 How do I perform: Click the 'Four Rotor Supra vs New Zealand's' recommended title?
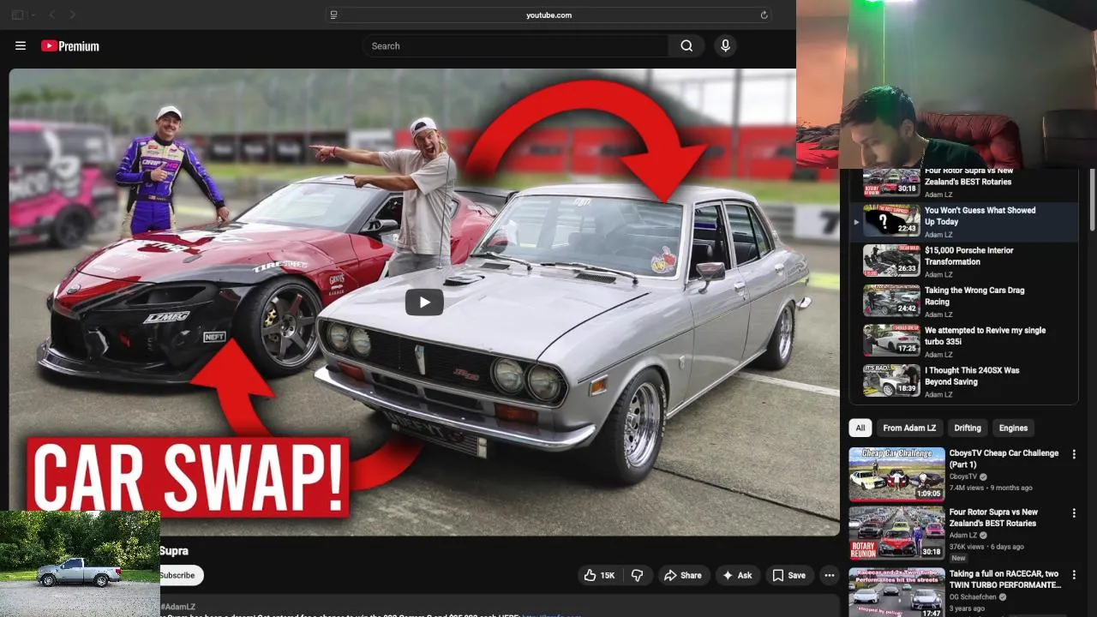(993, 518)
